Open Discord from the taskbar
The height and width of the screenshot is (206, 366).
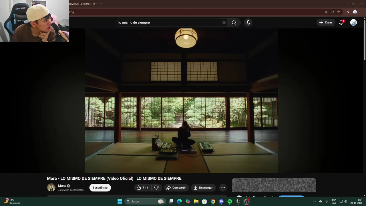click(x=221, y=201)
